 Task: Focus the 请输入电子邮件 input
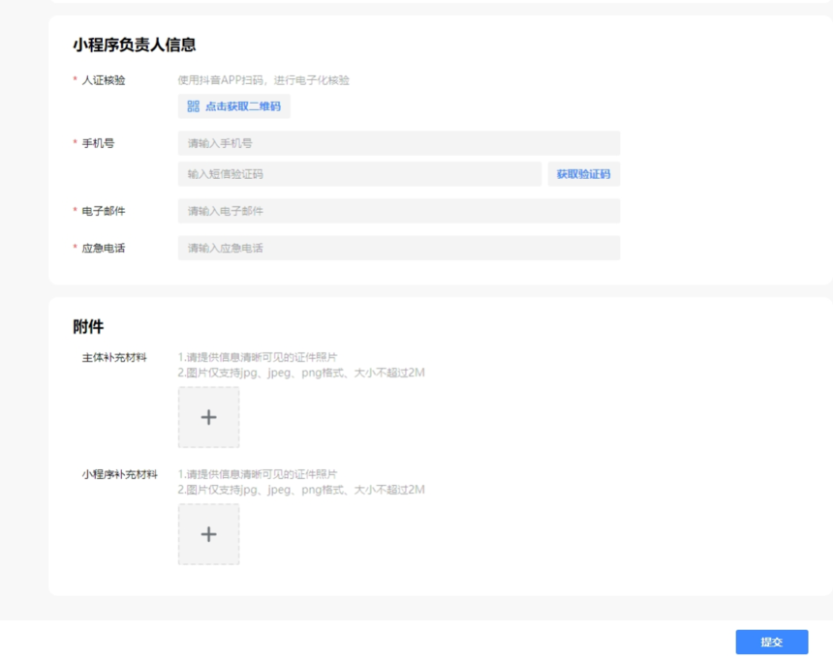(399, 211)
